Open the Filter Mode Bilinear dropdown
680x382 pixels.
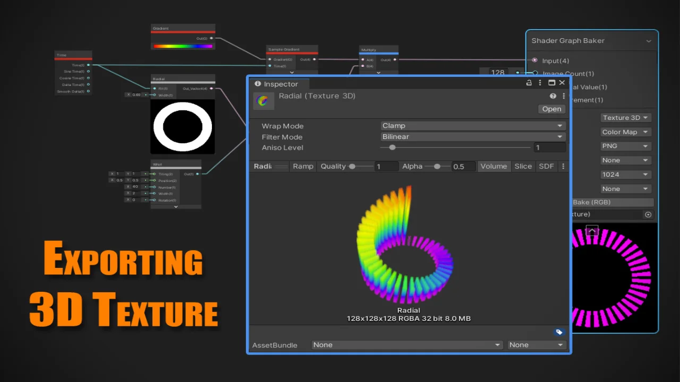tap(473, 136)
